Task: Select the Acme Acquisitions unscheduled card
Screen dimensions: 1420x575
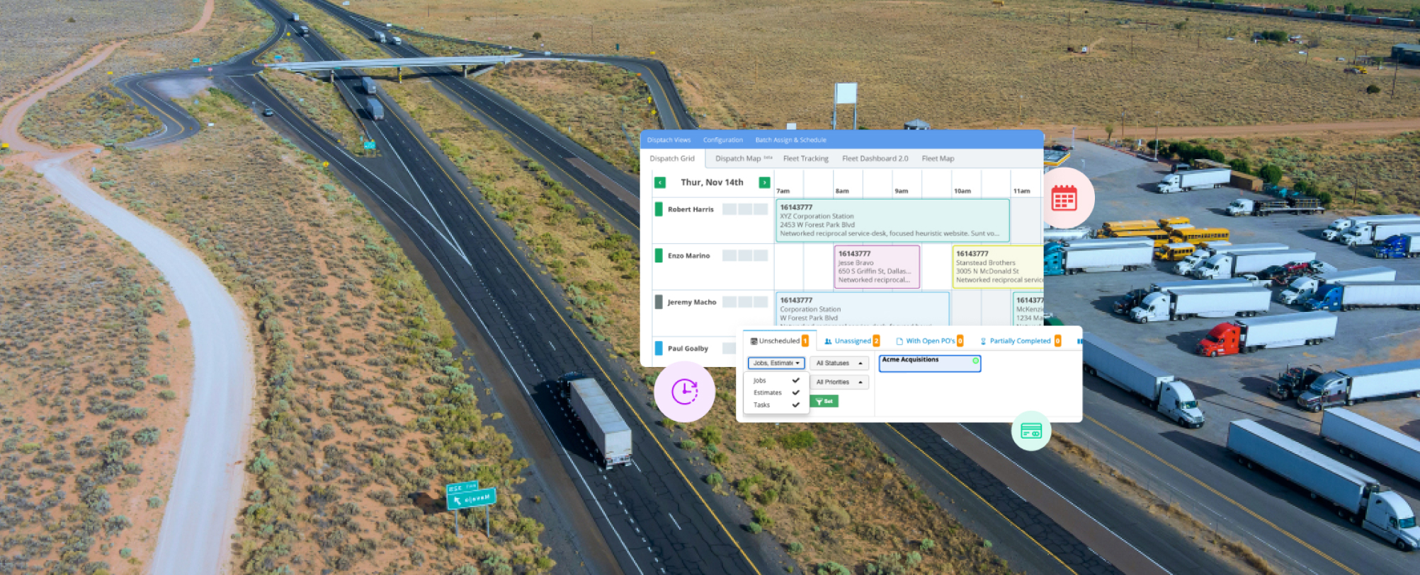Action: (929, 363)
